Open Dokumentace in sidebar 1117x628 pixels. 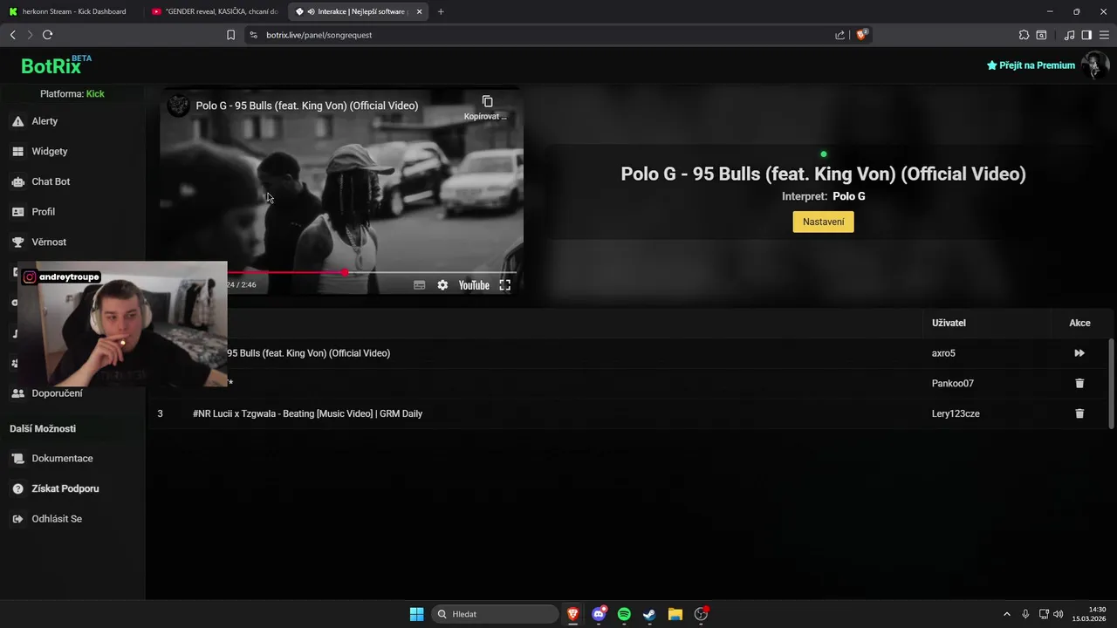[x=62, y=459]
